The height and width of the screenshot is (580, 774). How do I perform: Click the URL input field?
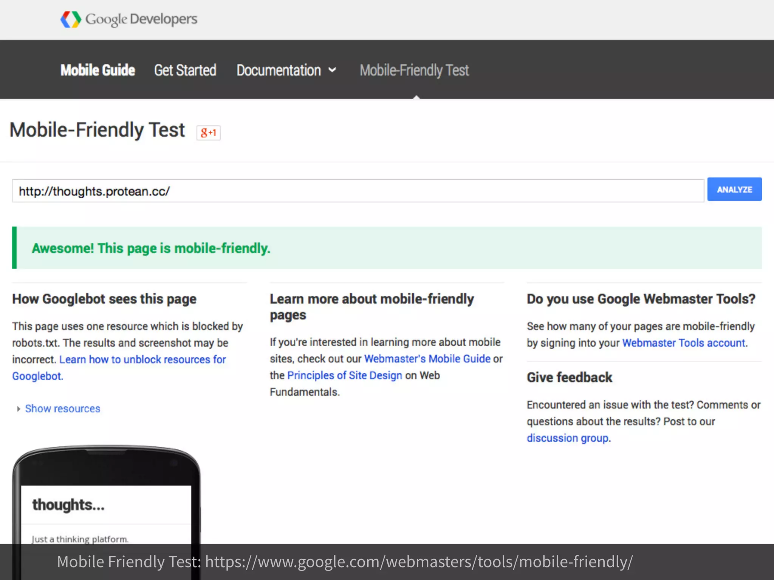(x=358, y=191)
